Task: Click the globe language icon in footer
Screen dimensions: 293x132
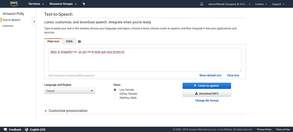Action: click(27, 129)
